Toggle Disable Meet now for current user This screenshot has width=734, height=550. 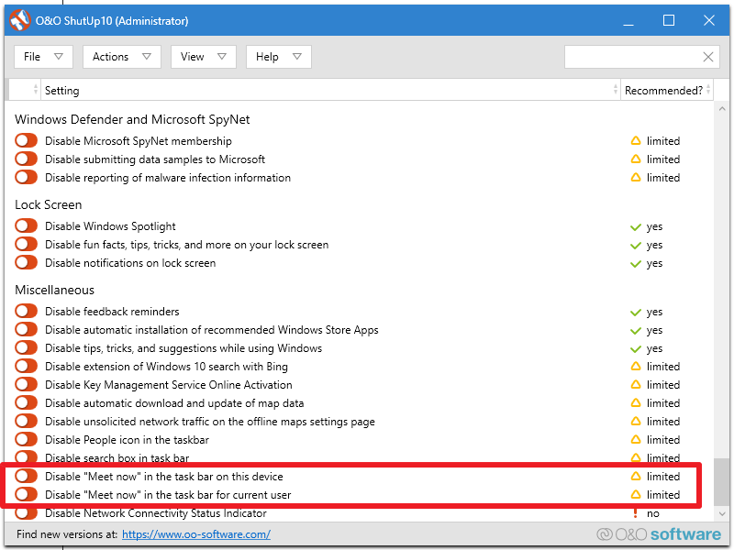click(26, 494)
